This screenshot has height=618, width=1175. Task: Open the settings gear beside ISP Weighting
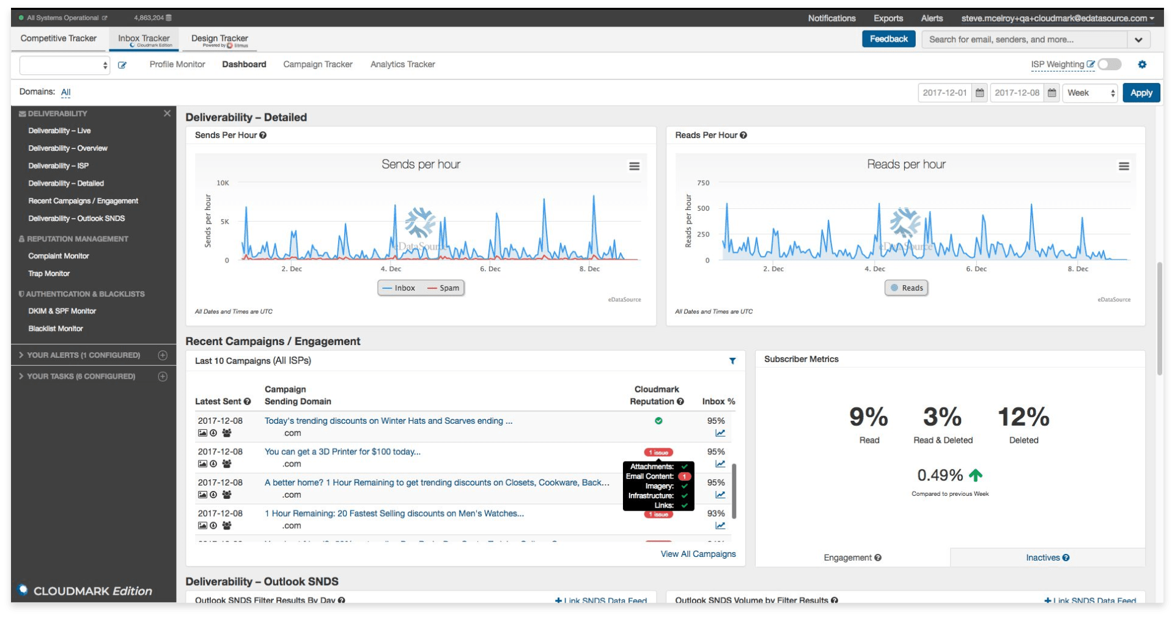(1141, 64)
